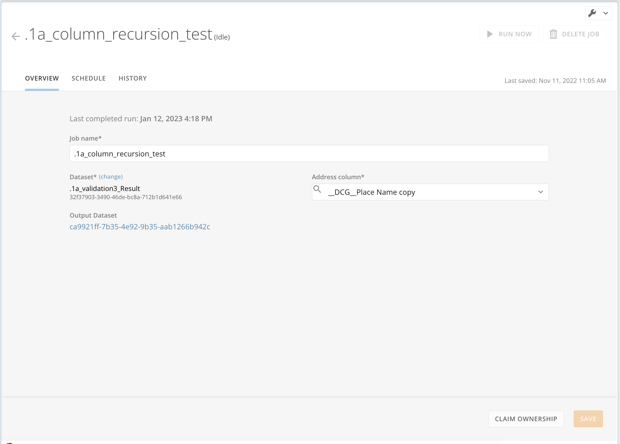
Task: Click the Run Now button
Action: (509, 34)
